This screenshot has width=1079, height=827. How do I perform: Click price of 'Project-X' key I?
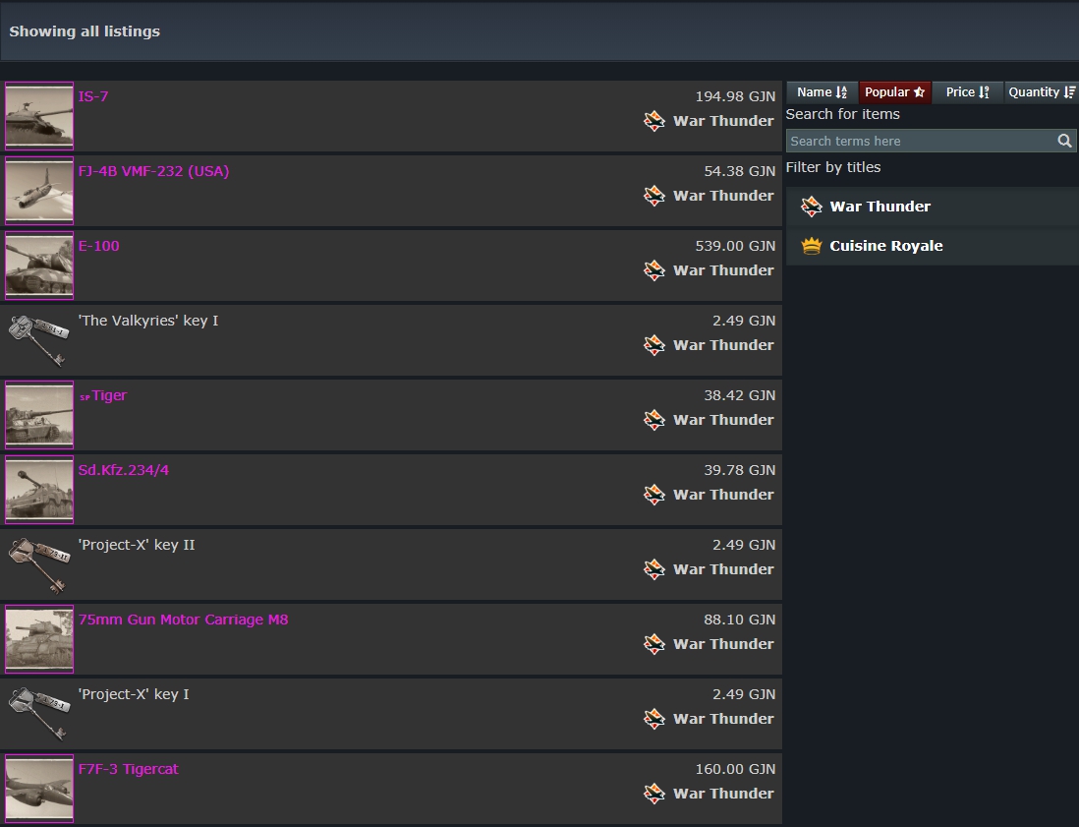tap(744, 694)
